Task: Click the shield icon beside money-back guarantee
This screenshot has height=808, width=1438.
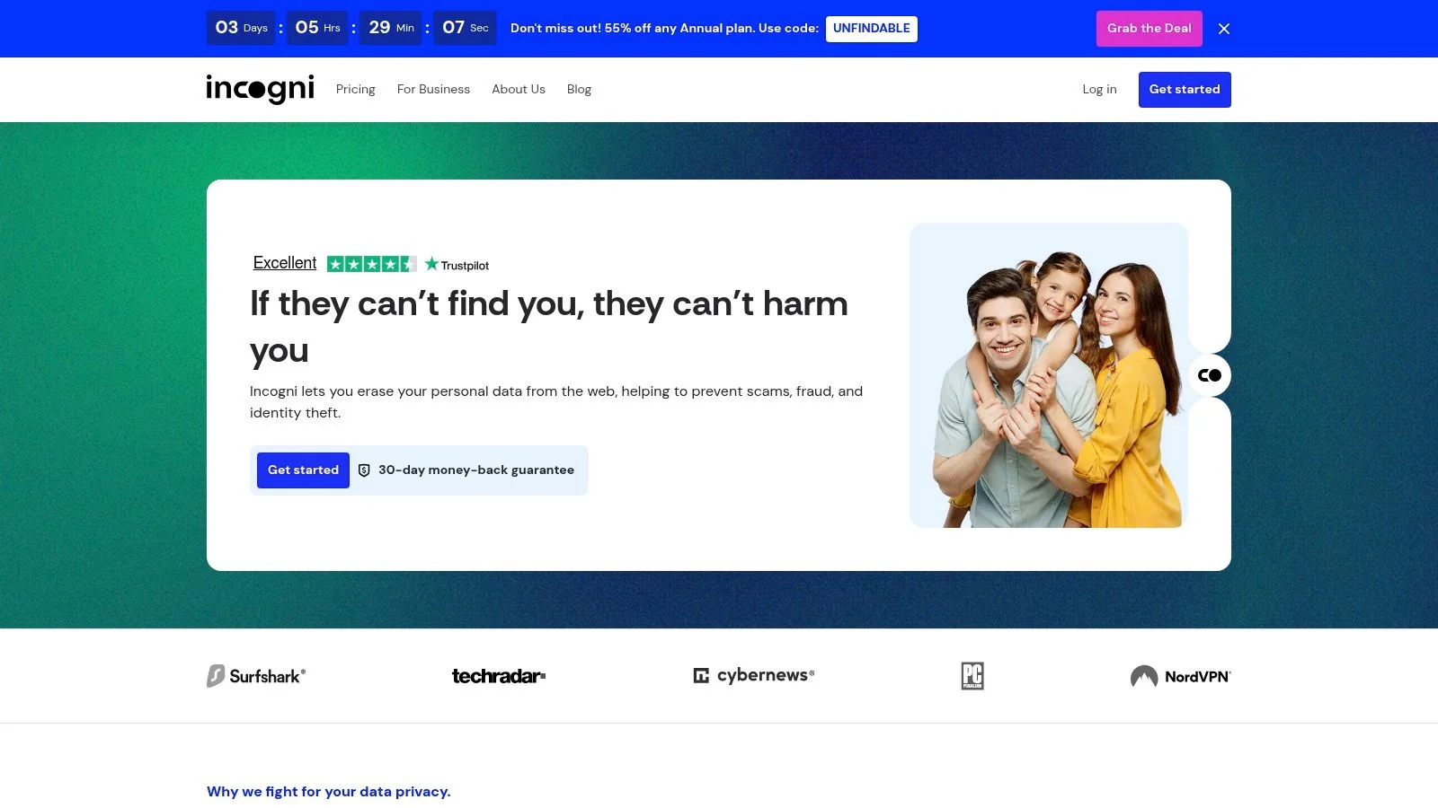Action: [364, 470]
